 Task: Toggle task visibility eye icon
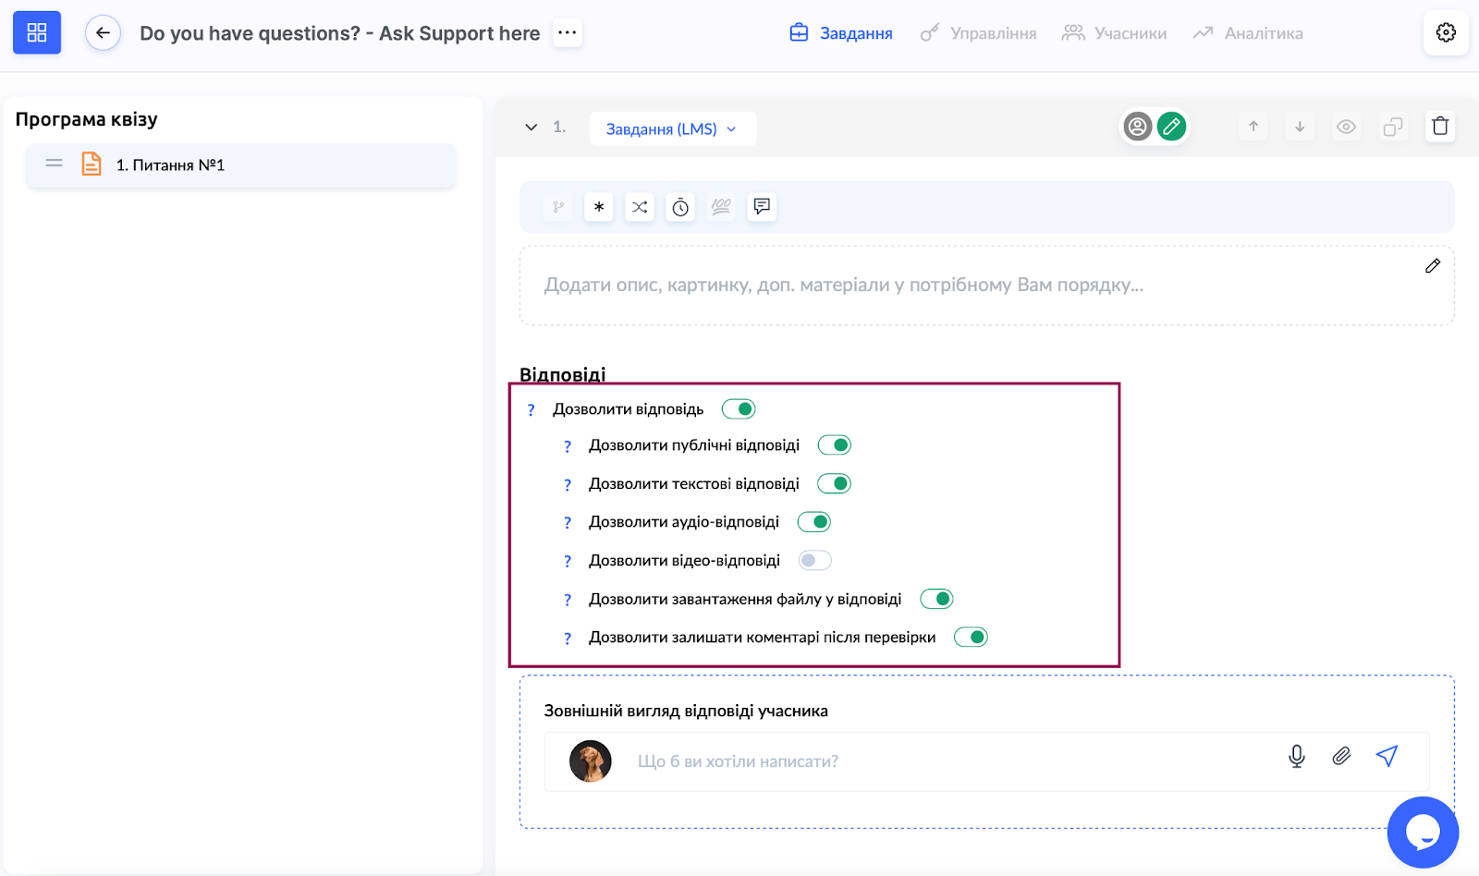pos(1346,127)
